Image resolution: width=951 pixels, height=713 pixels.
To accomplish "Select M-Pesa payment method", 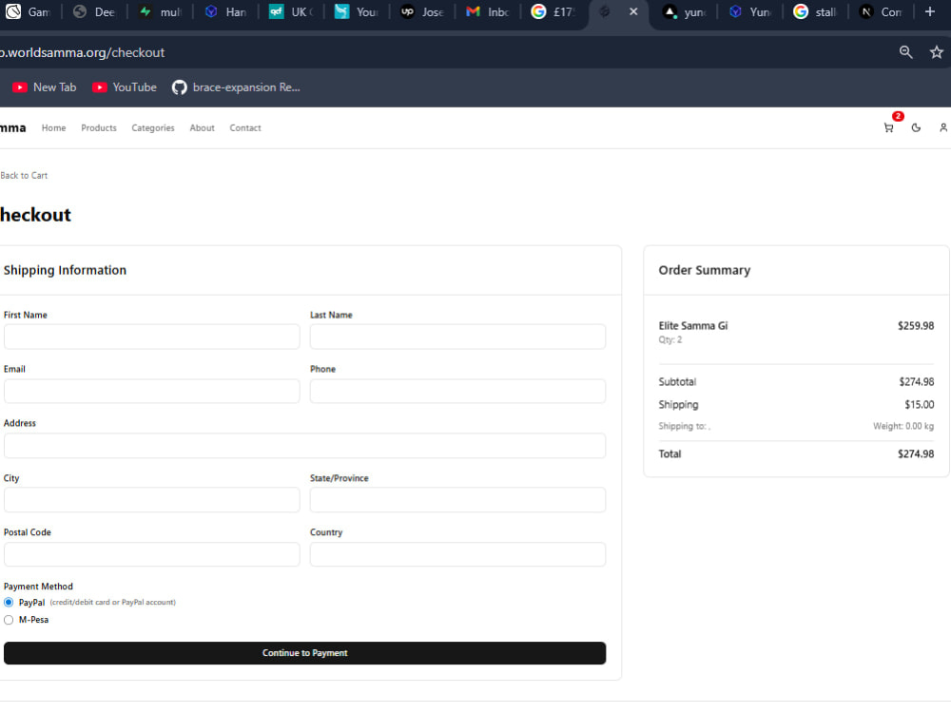I will [x=9, y=620].
